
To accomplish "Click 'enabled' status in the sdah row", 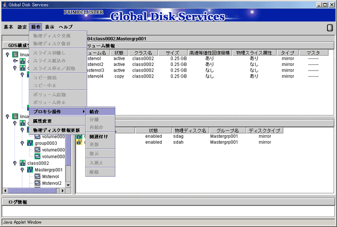I will [x=154, y=142].
